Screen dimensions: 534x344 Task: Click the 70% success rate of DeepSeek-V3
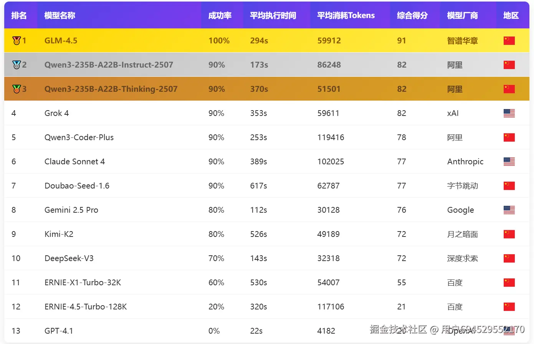[x=216, y=258]
